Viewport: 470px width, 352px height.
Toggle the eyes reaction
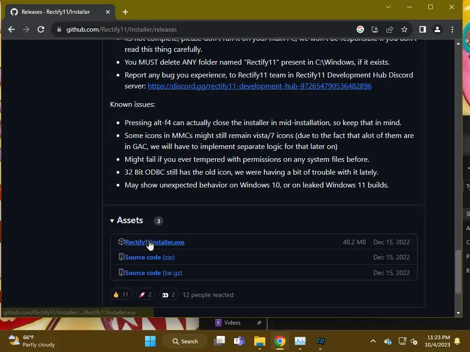(x=168, y=295)
